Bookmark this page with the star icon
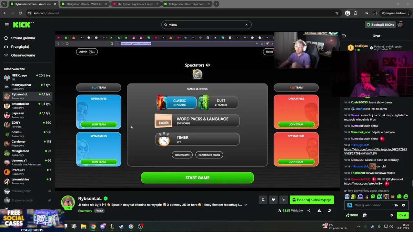Viewport: 413px width, 232px height. (337, 13)
